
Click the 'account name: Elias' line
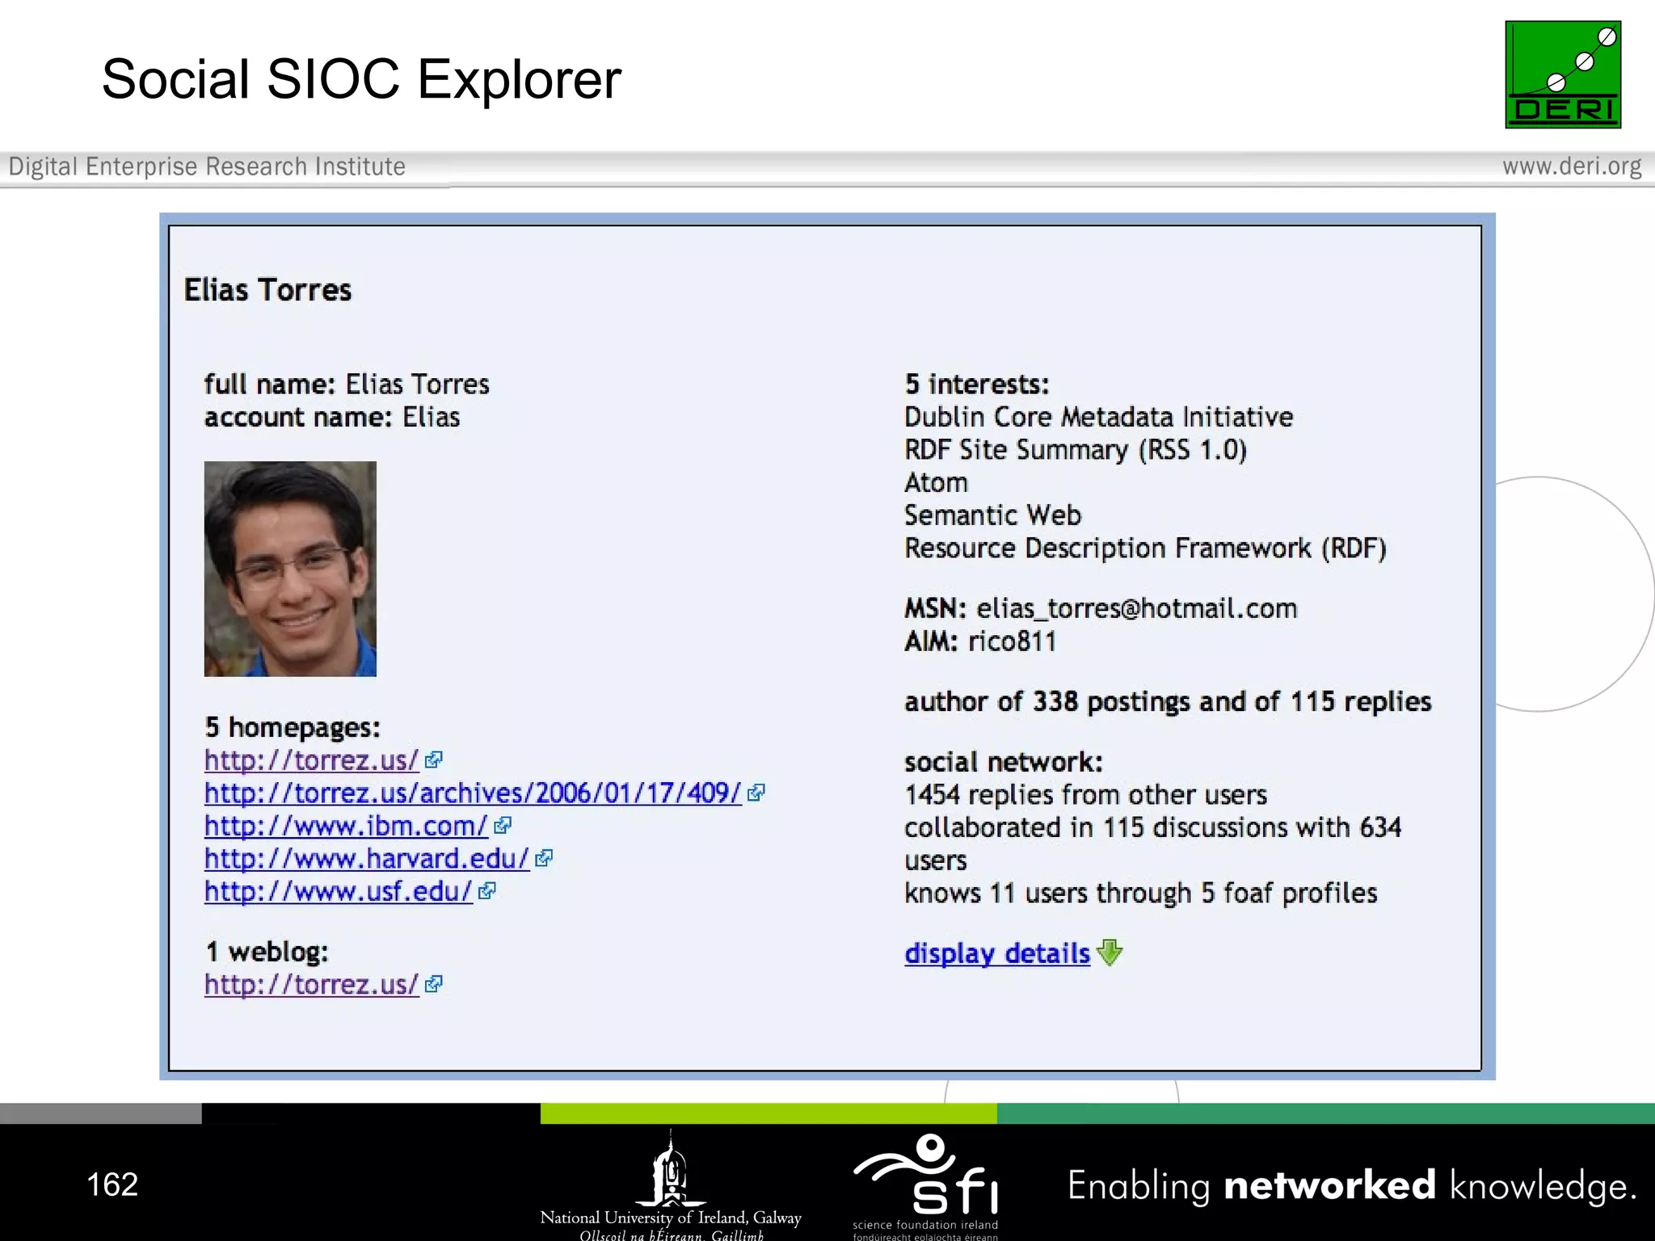tap(332, 417)
